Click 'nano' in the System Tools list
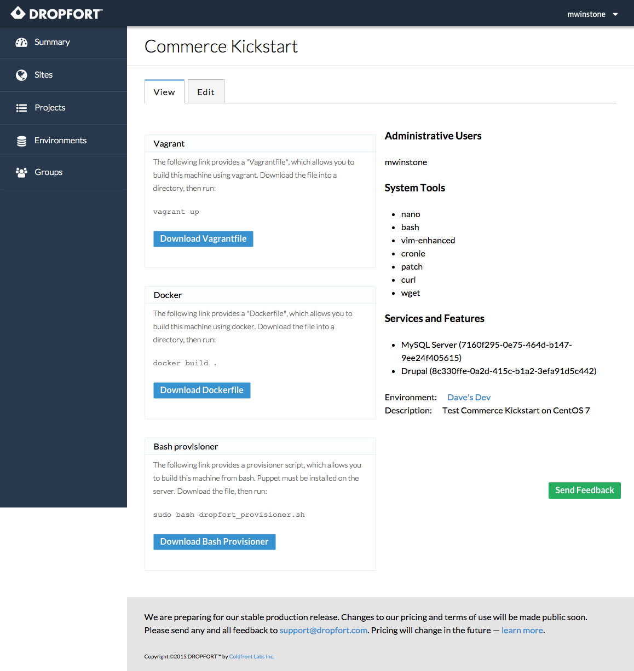Image resolution: width=634 pixels, height=671 pixels. click(x=411, y=214)
